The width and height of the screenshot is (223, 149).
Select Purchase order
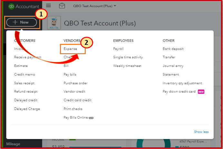[x=75, y=83]
